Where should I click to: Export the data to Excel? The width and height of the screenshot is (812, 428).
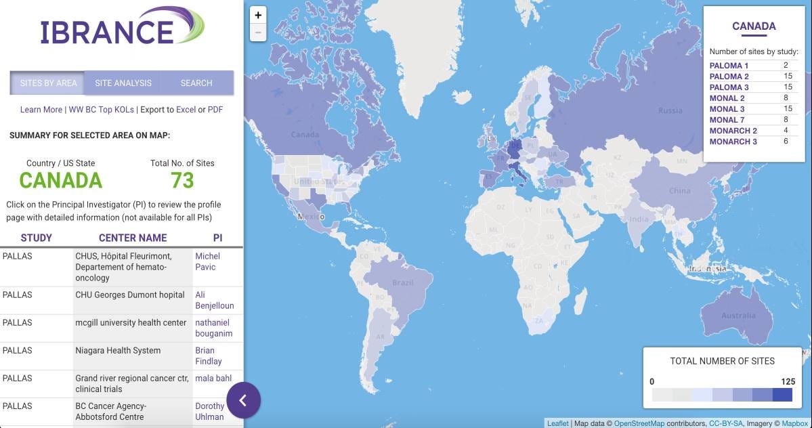click(x=186, y=110)
